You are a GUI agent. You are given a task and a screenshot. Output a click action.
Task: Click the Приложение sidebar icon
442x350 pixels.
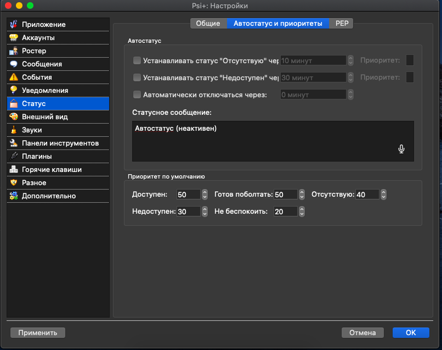click(14, 25)
